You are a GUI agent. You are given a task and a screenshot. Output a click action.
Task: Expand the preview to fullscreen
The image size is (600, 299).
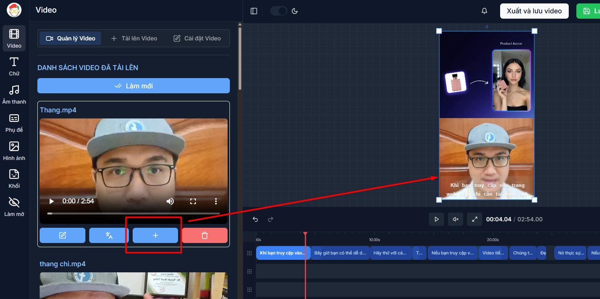point(475,219)
